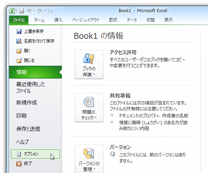Click the 上書き保存 disk icon
208x173 pixels.
[19, 31]
